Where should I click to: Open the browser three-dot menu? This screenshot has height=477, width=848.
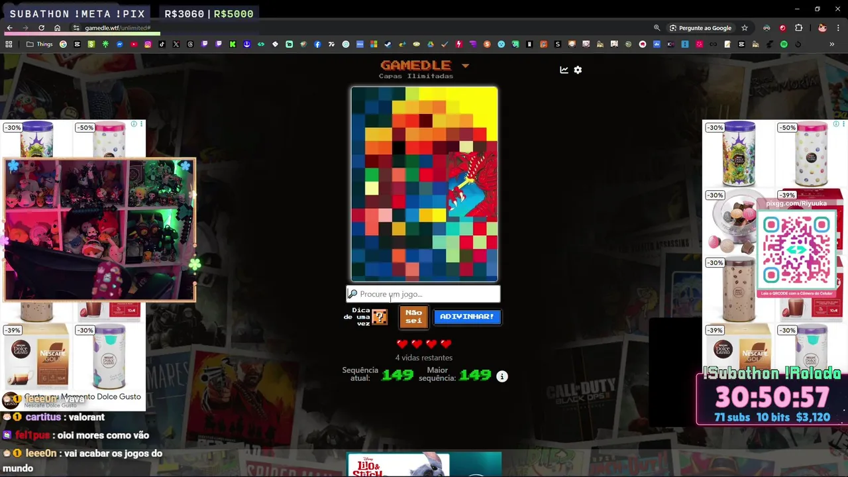pyautogui.click(x=838, y=28)
